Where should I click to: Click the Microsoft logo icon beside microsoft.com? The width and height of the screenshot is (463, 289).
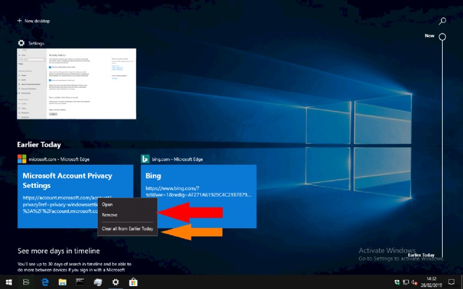22,159
